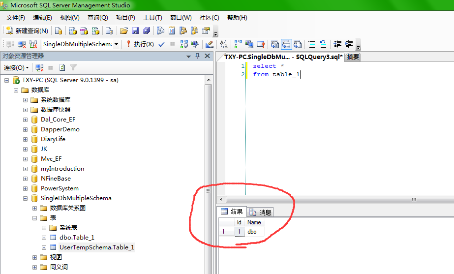This screenshot has width=454, height=274.
Task: Expand the NFineBase database node
Action: 25,179
